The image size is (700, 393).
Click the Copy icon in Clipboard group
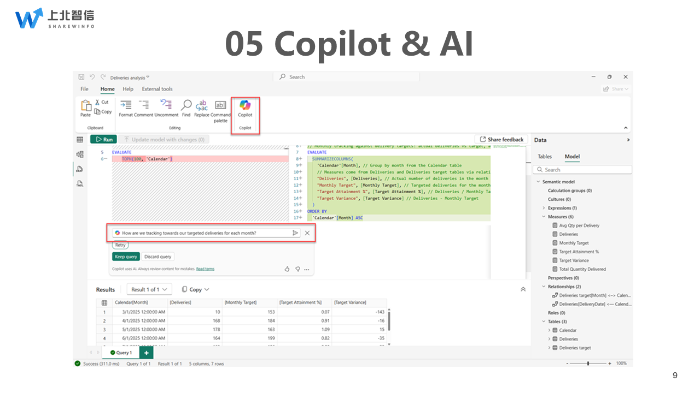click(97, 111)
